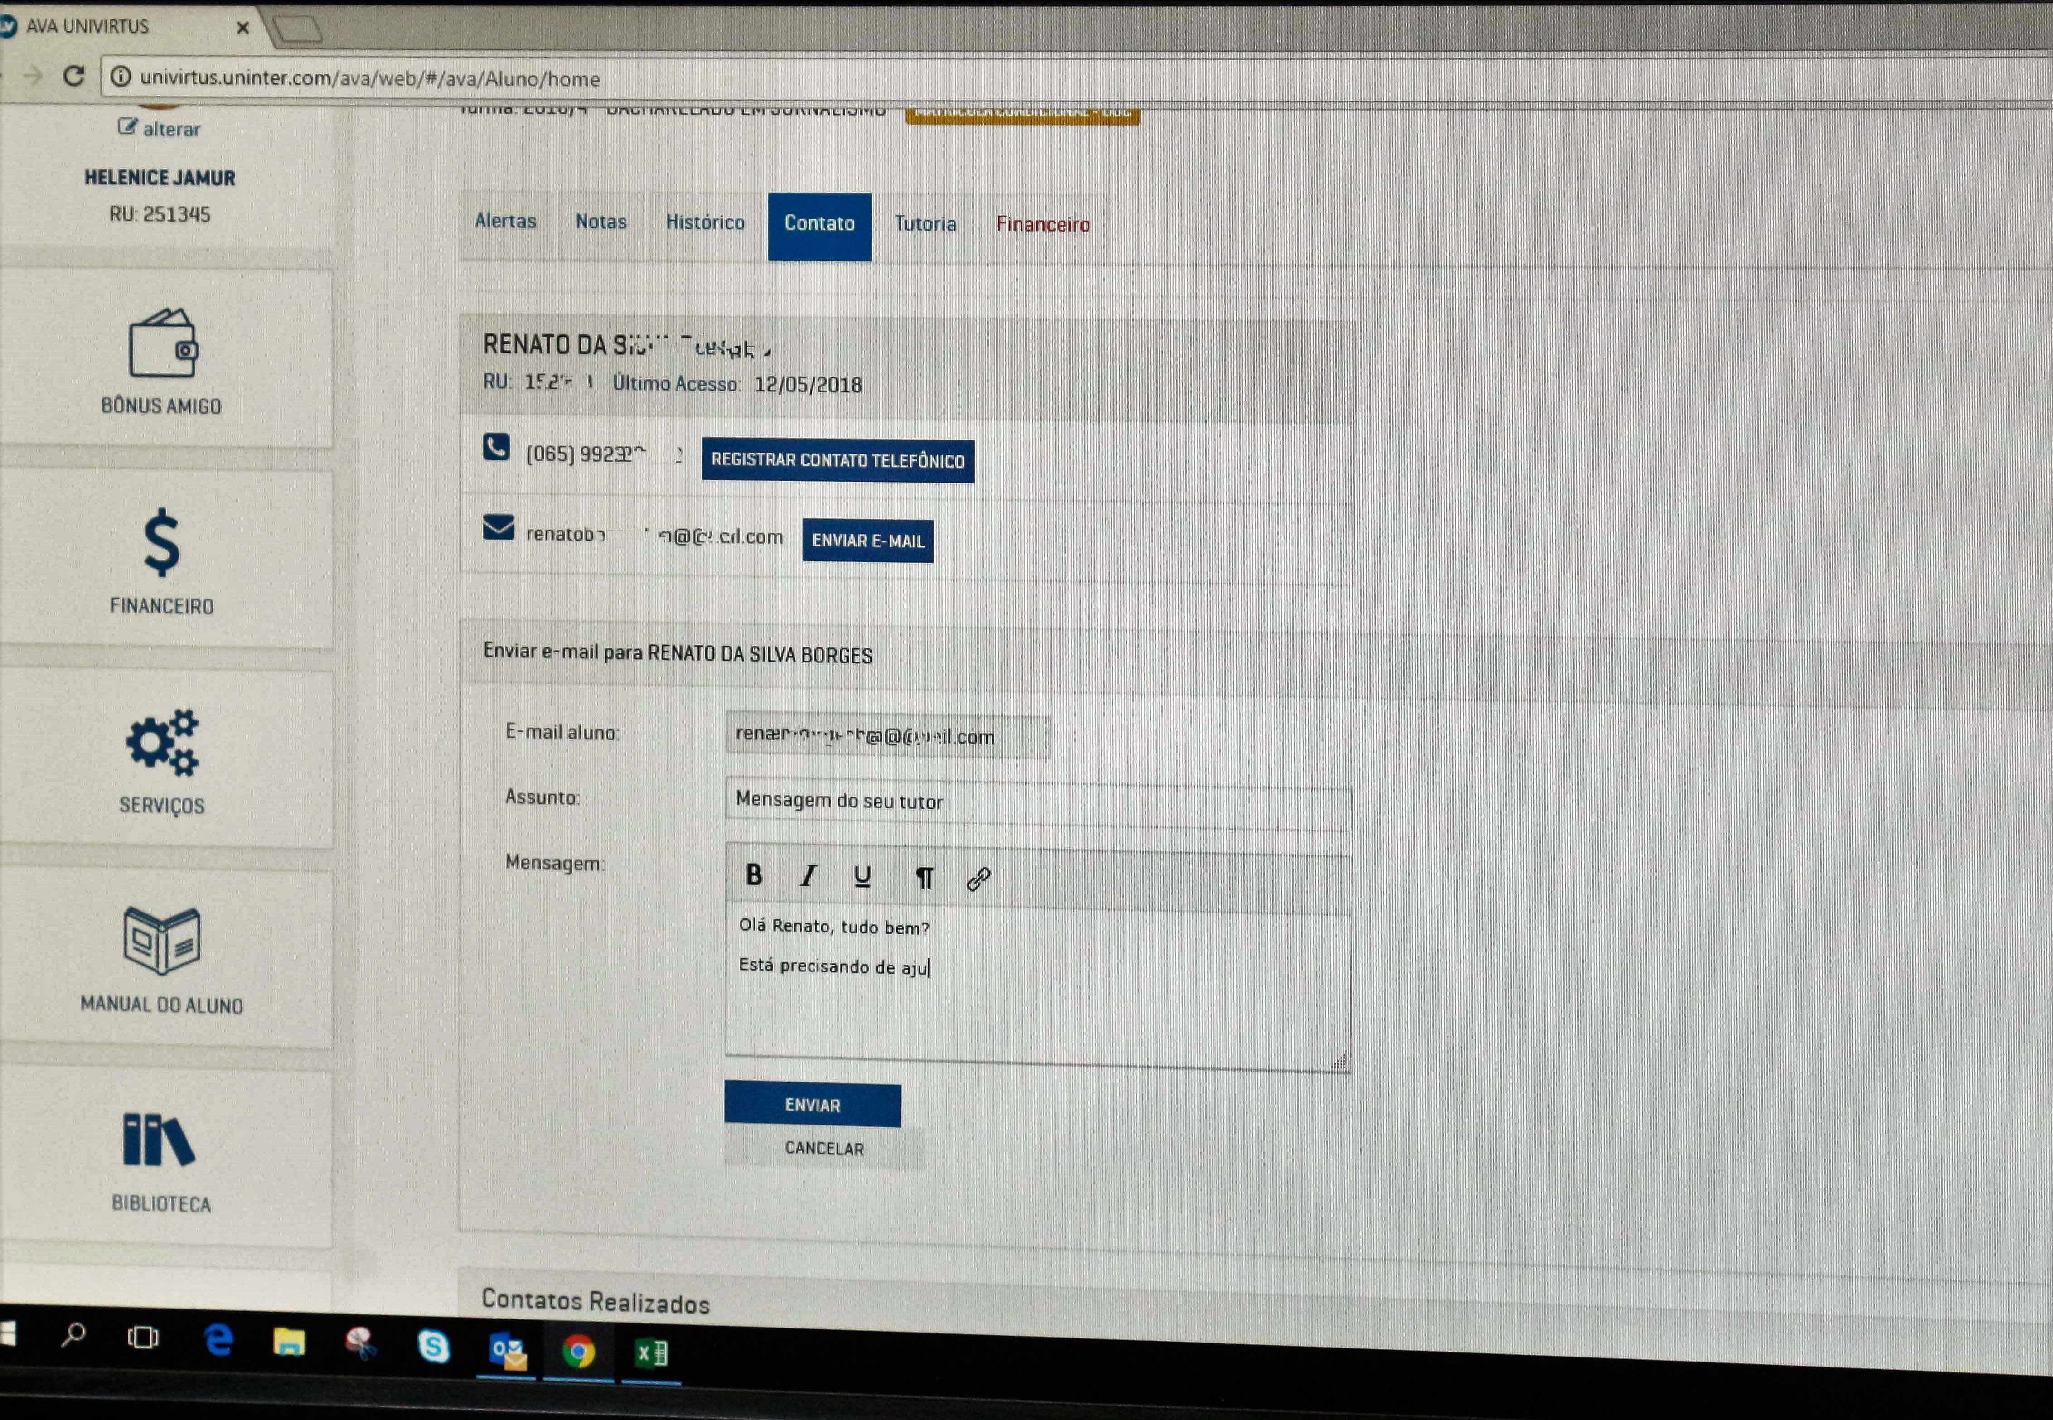Screen dimensions: 2053x1420
Task: Click the Bold formatting icon
Action: tap(753, 875)
